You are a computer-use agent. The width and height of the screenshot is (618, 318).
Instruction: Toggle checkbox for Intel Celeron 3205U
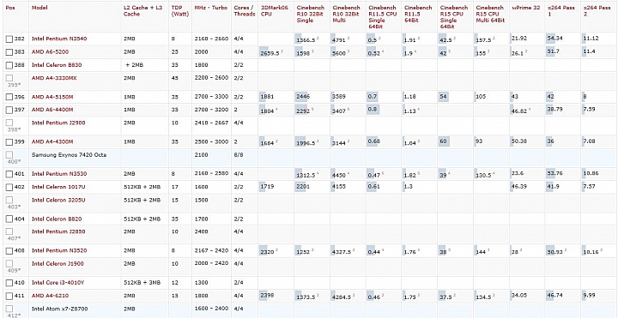(9, 201)
